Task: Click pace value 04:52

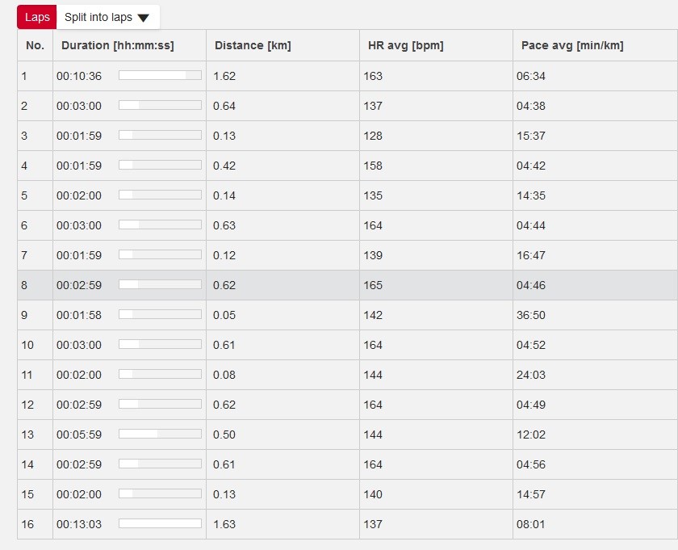Action: pos(531,345)
